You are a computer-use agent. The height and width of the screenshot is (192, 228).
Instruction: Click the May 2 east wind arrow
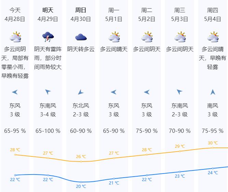[147, 92]
